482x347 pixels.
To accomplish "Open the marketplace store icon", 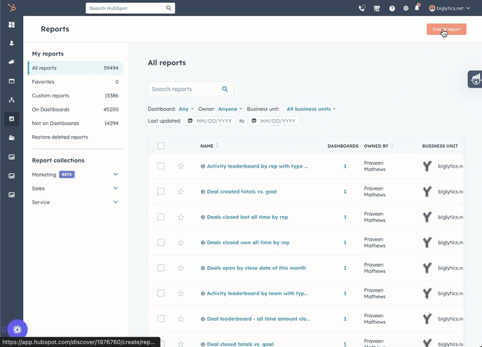I will (x=377, y=8).
